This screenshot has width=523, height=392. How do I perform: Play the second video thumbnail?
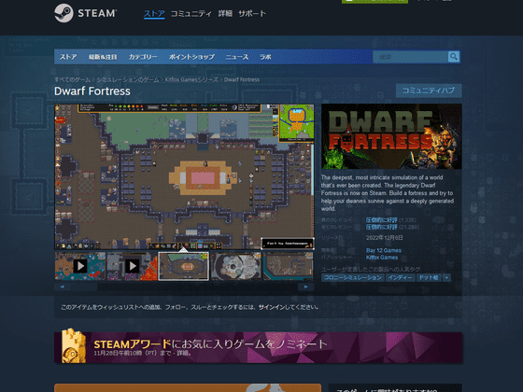132,266
